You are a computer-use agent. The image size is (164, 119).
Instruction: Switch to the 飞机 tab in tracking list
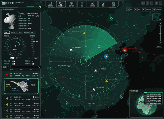tap(21, 69)
